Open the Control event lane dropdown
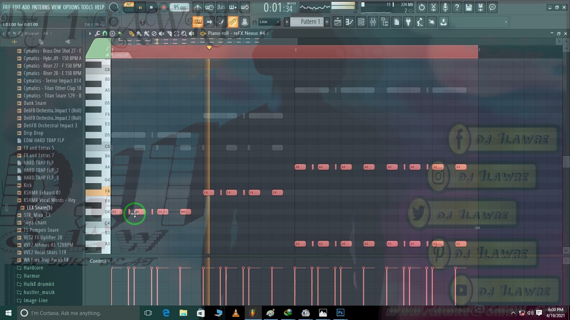The image size is (570, 320). point(99,261)
